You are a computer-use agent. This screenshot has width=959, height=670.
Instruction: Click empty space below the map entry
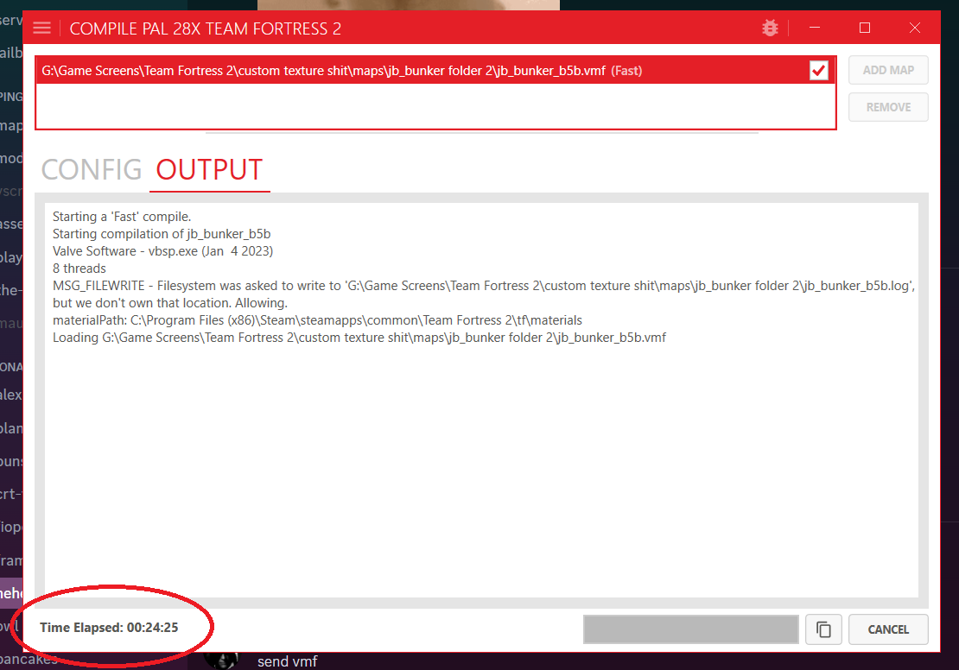[x=432, y=106]
